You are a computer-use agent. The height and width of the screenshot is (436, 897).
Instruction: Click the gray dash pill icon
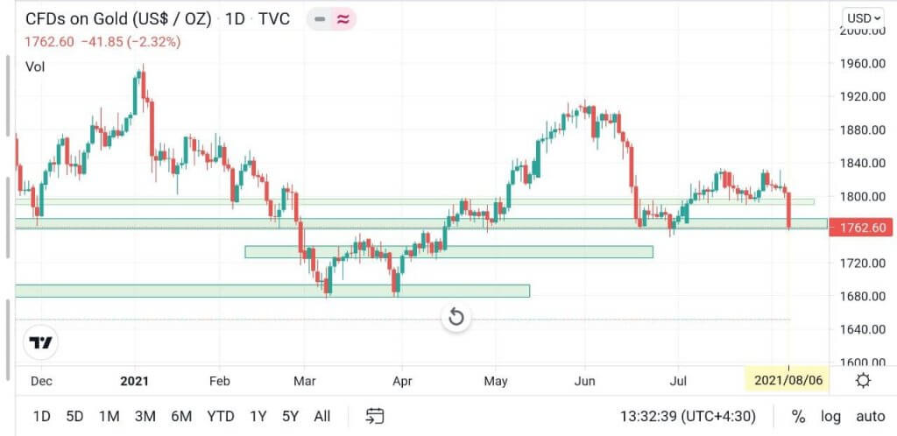pos(320,19)
